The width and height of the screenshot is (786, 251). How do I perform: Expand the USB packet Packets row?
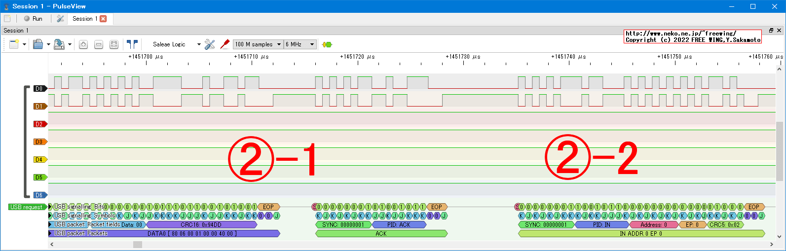50,233
